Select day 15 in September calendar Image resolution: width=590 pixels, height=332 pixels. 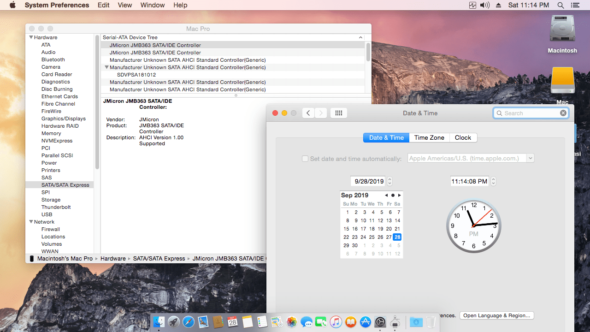point(346,229)
